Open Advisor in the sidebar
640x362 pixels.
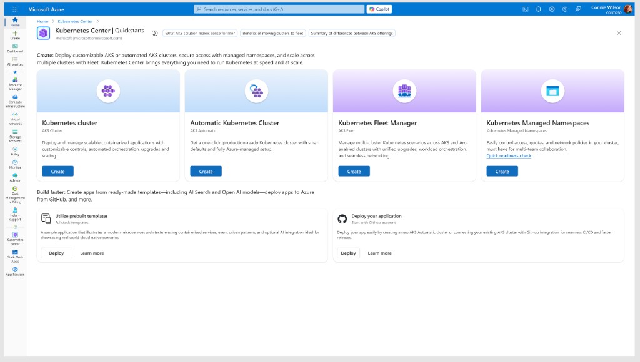tap(15, 177)
